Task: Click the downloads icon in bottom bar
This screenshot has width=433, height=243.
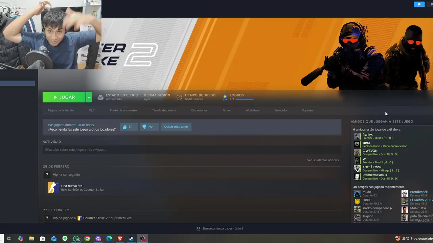Action: point(199,228)
